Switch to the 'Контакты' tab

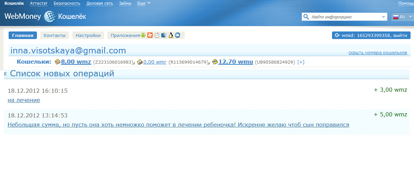[54, 35]
